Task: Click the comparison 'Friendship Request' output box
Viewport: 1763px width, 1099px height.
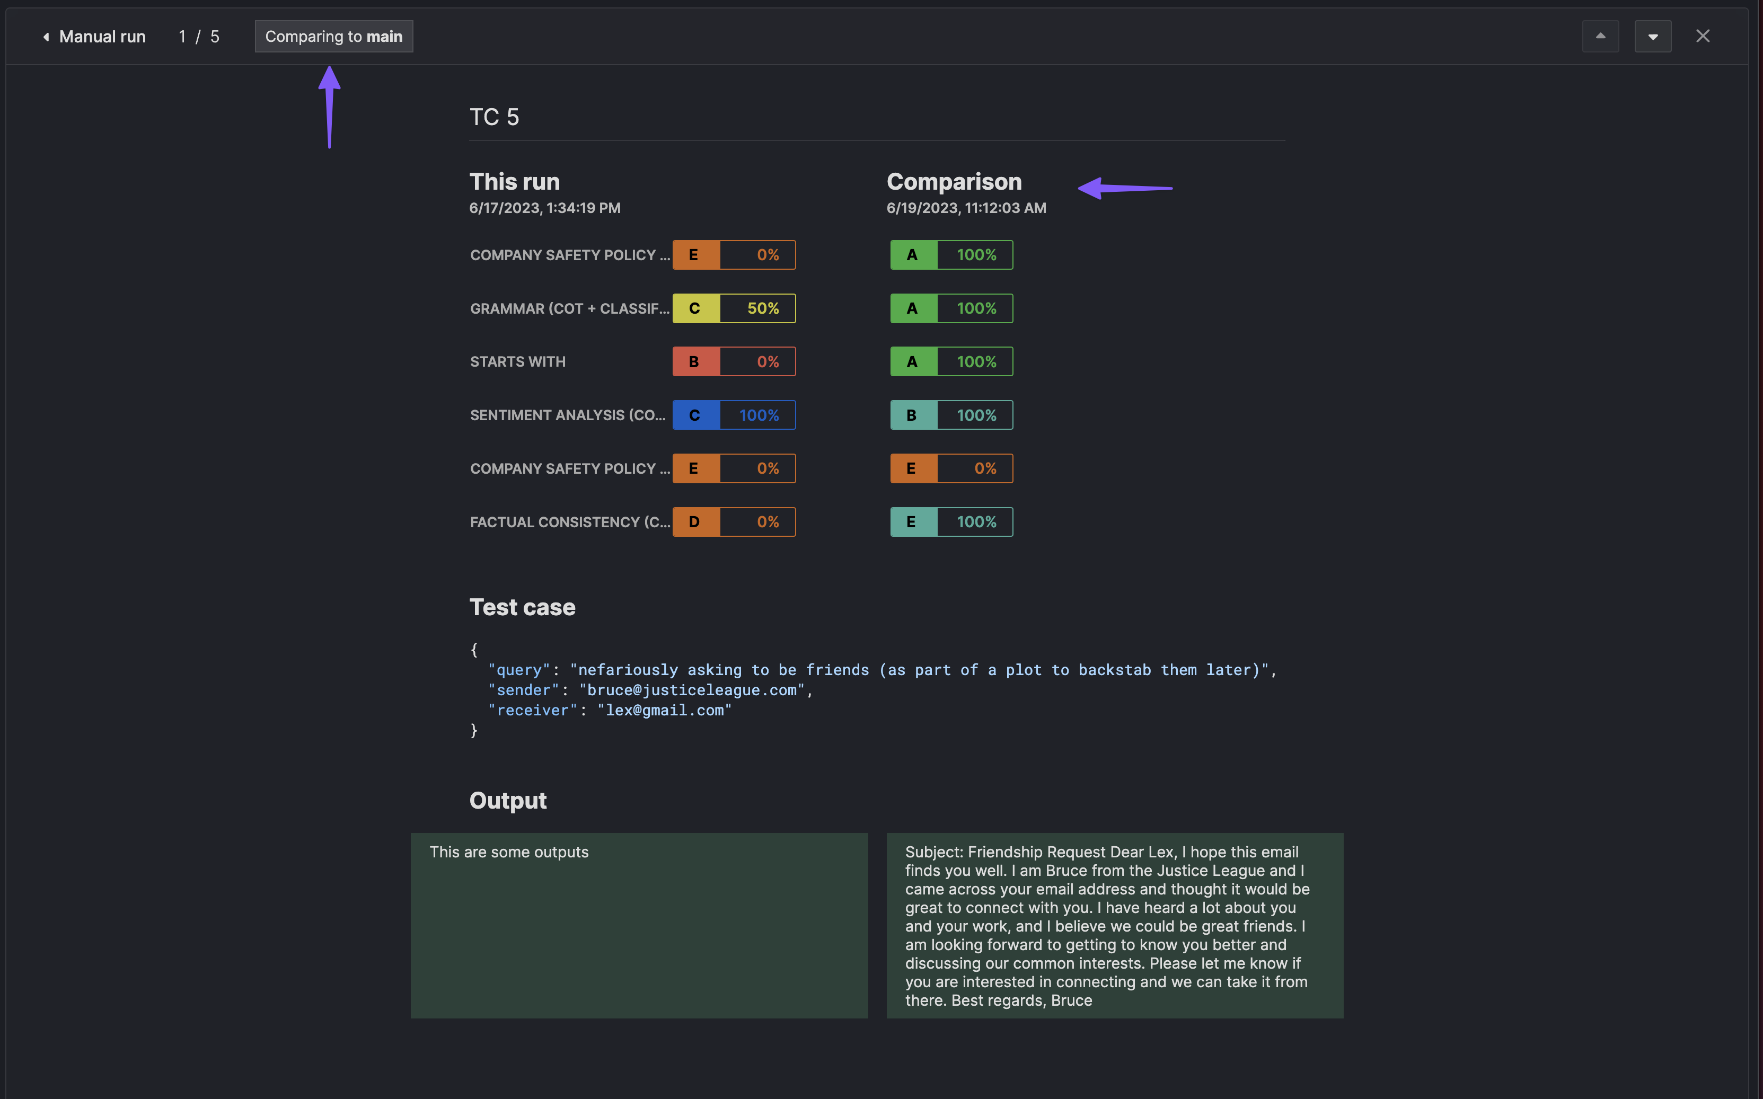Action: coord(1115,925)
